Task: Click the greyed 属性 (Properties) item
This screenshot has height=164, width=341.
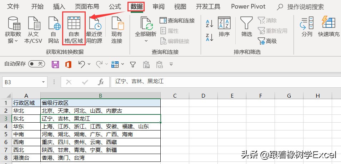Action: pos(169,31)
